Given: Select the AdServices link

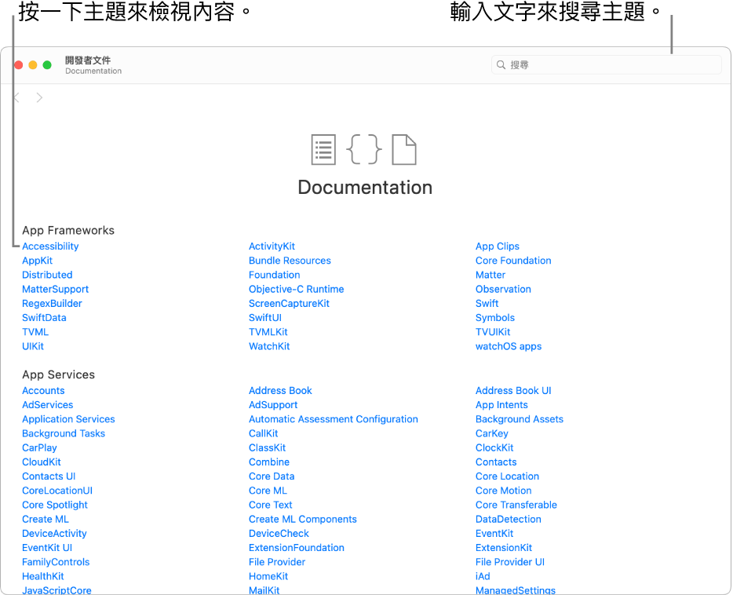Looking at the screenshot, I should click(x=47, y=405).
